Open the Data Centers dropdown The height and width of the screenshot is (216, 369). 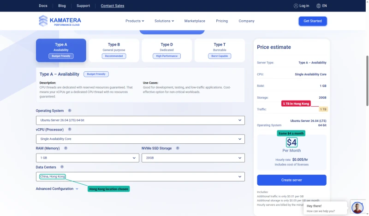click(140, 176)
